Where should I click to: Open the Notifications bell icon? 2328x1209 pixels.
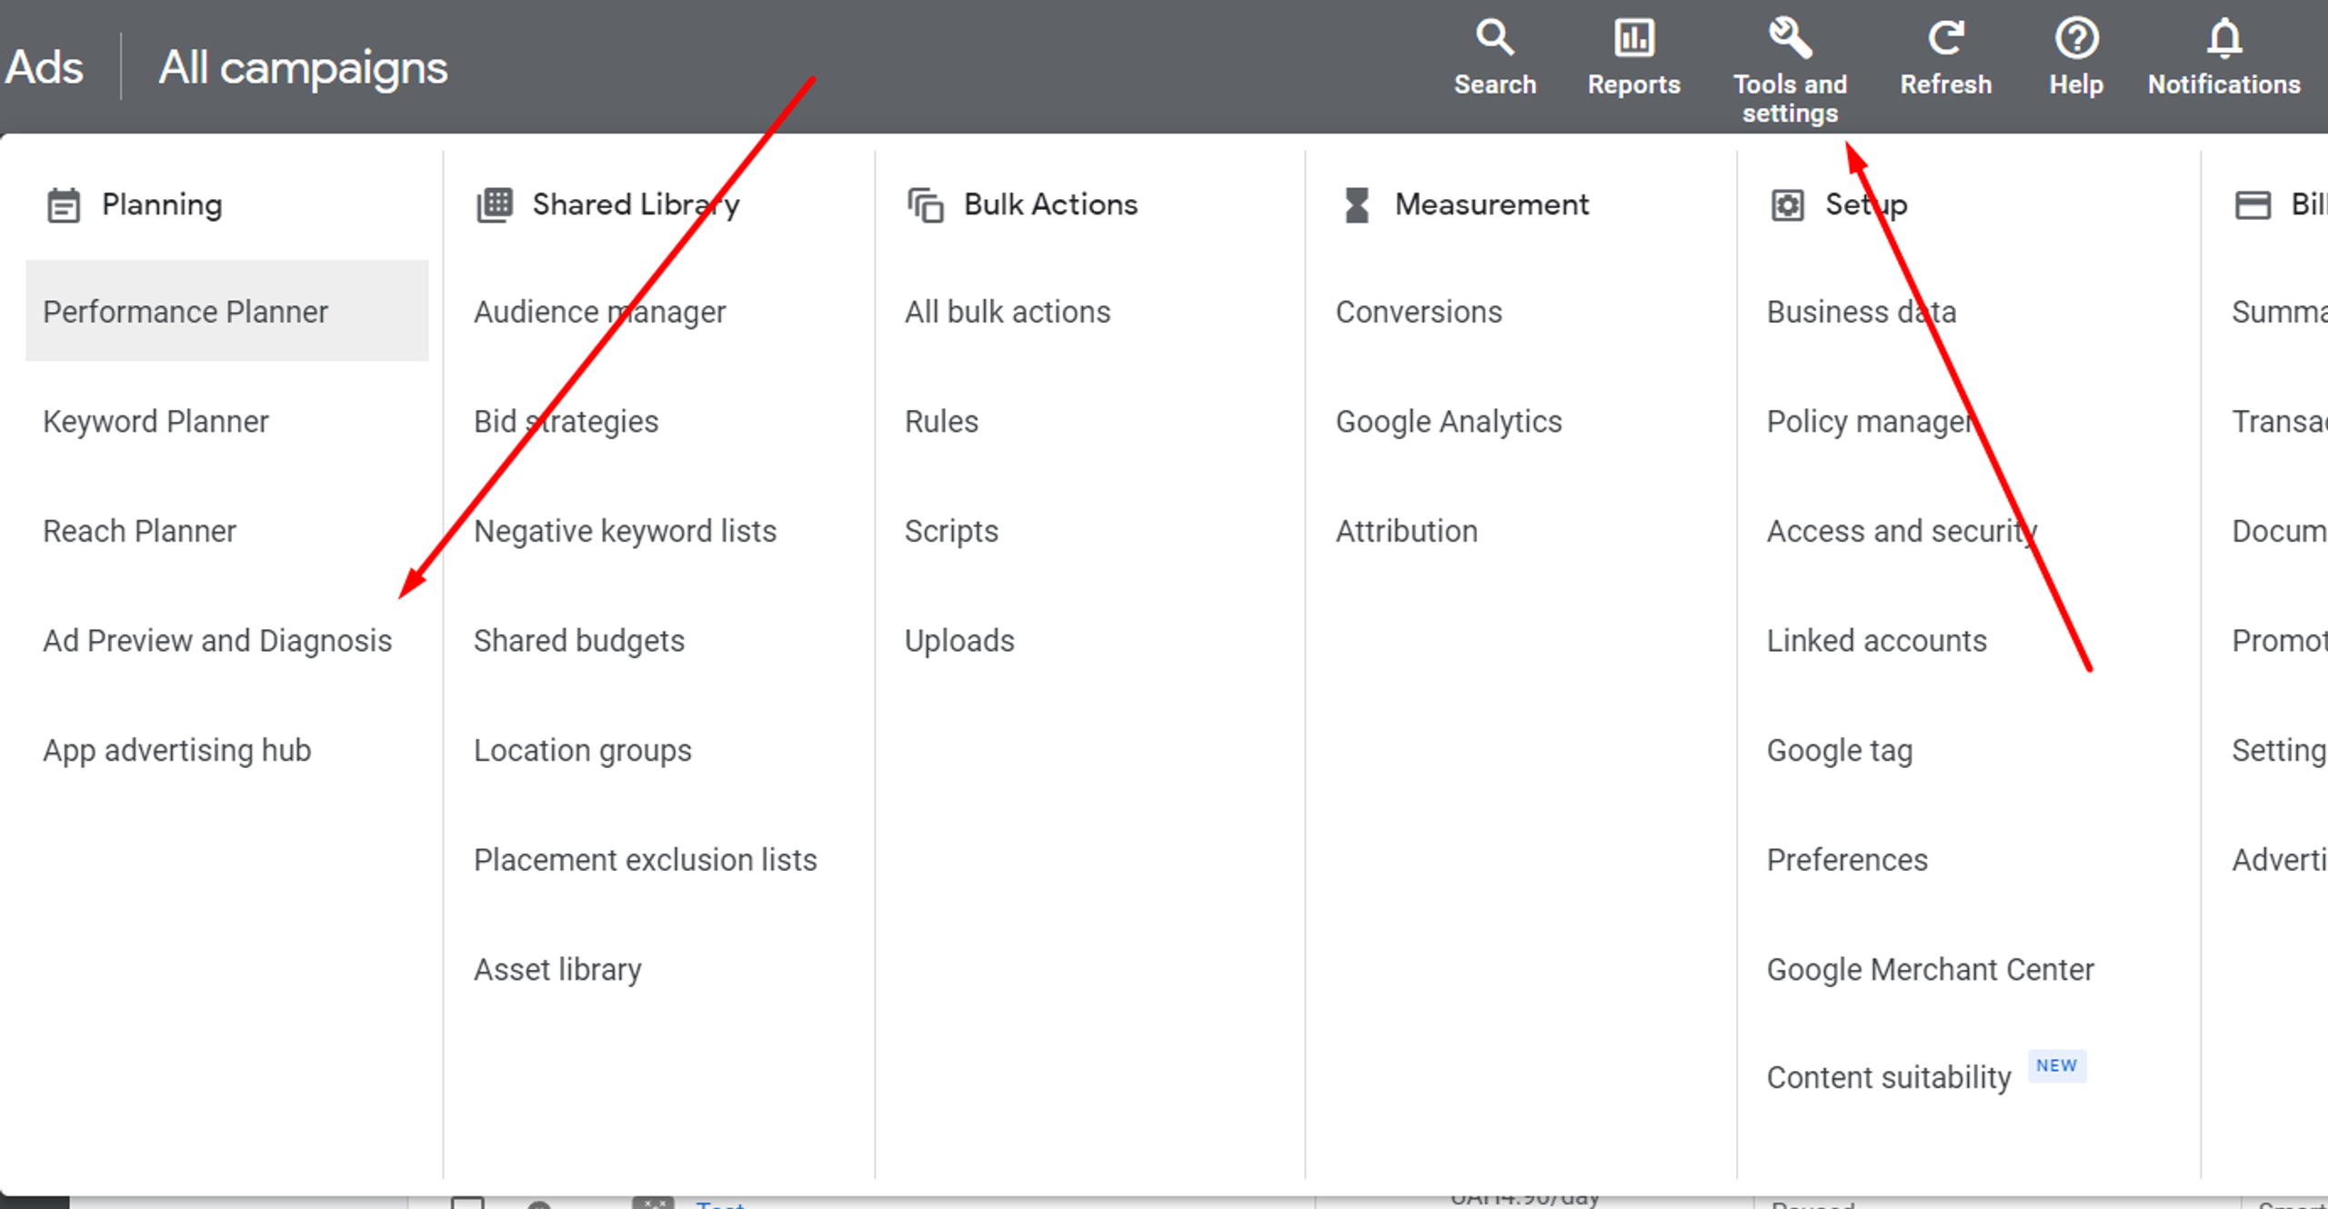pos(2224,38)
